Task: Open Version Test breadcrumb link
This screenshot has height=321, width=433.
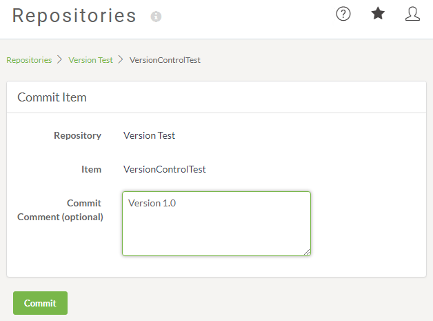Action: pos(90,60)
